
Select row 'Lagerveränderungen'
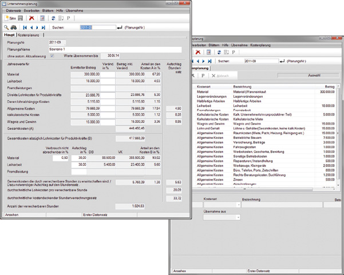[264, 97]
